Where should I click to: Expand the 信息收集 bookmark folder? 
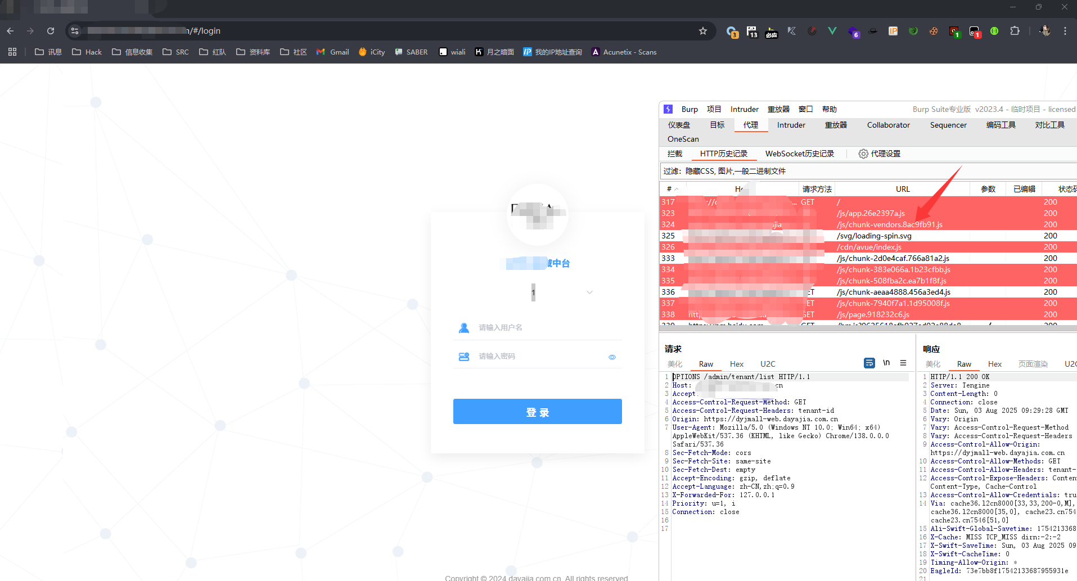pos(132,52)
